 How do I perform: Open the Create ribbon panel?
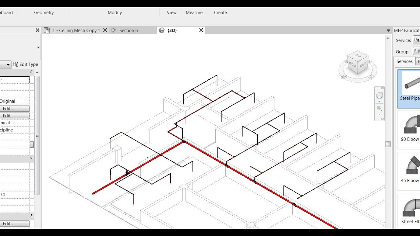220,12
